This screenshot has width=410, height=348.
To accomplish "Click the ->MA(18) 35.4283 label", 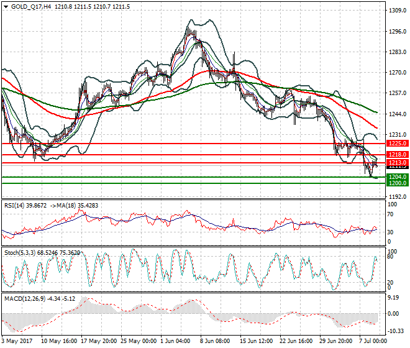I will tap(74, 206).
